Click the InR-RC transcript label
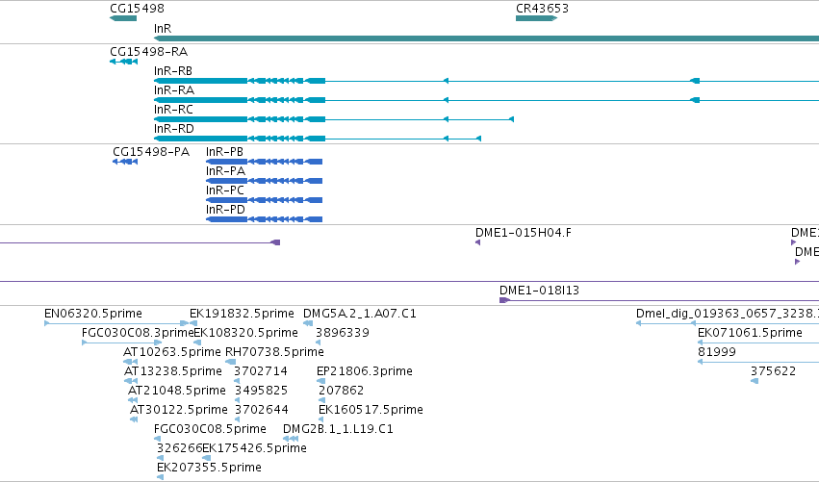This screenshot has width=819, height=482. pos(173,110)
